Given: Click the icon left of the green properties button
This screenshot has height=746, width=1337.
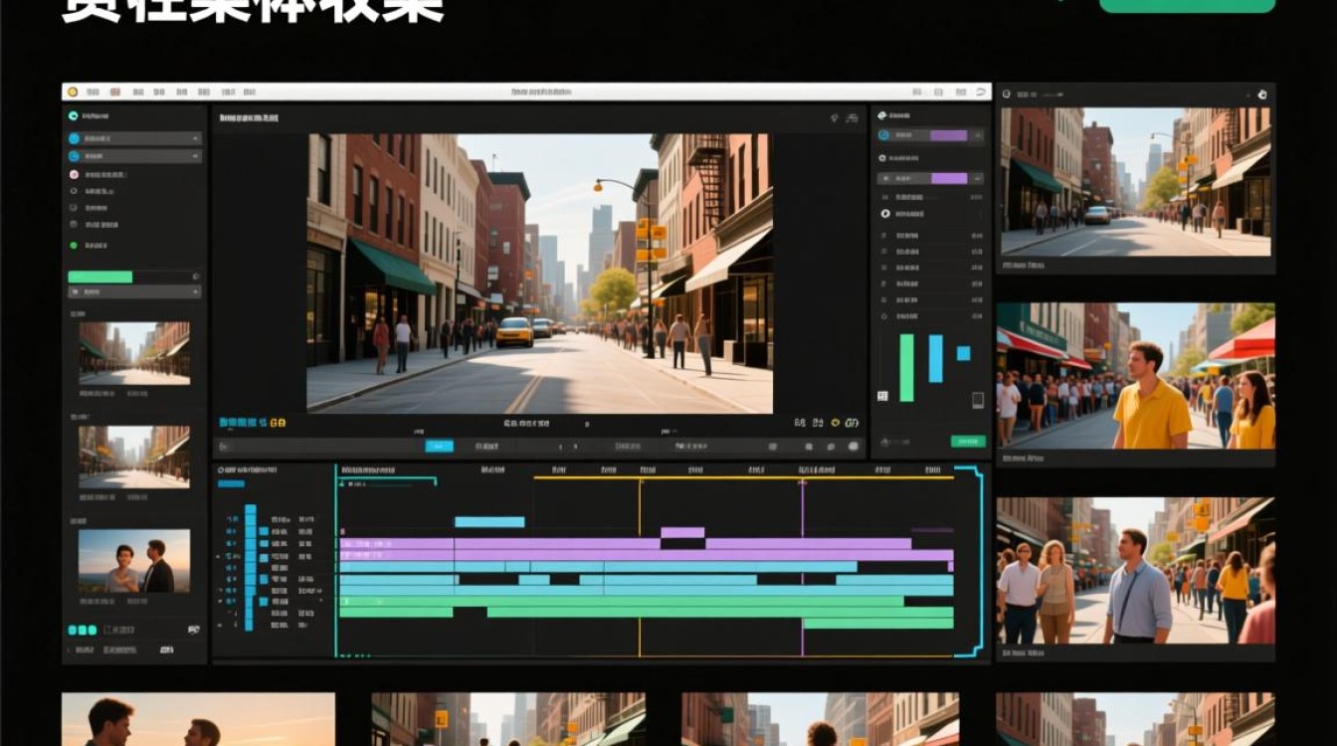Looking at the screenshot, I should click(x=884, y=441).
